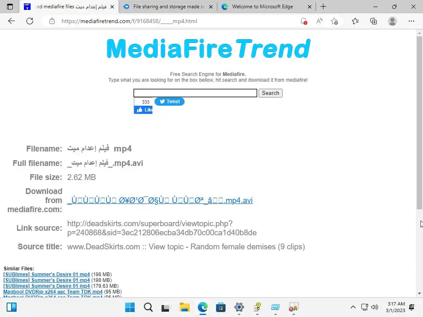
Task: Click the 2.62 MB file size value
Action: click(x=81, y=177)
